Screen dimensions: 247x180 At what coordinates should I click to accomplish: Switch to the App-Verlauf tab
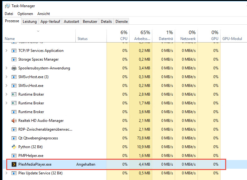pyautogui.click(x=50, y=22)
